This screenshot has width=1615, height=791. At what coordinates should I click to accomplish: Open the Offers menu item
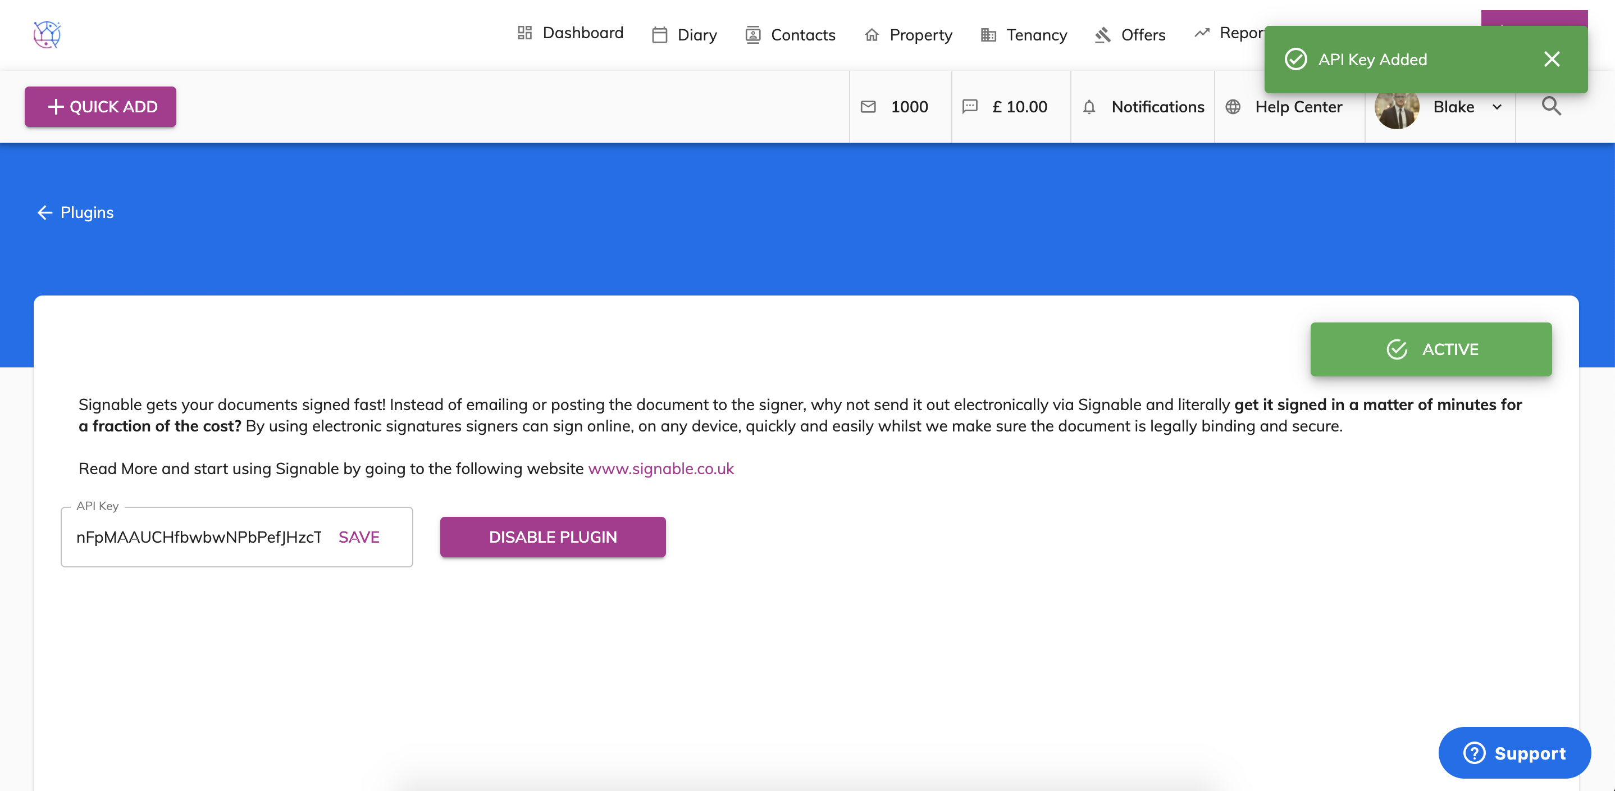[1130, 35]
